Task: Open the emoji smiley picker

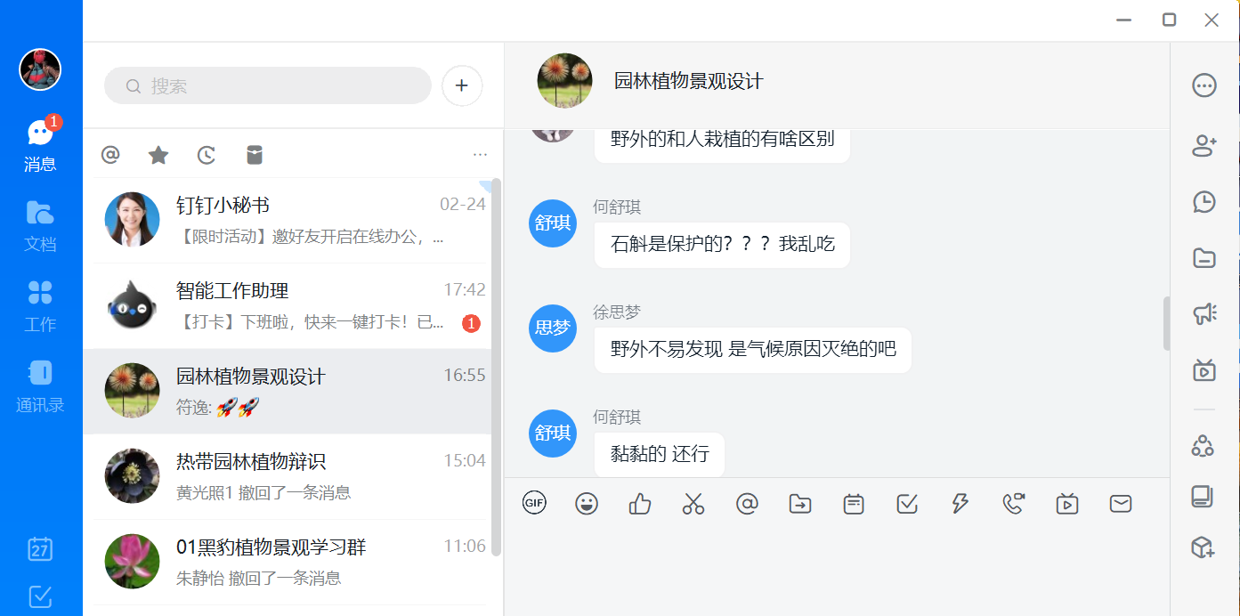Action: pyautogui.click(x=587, y=504)
